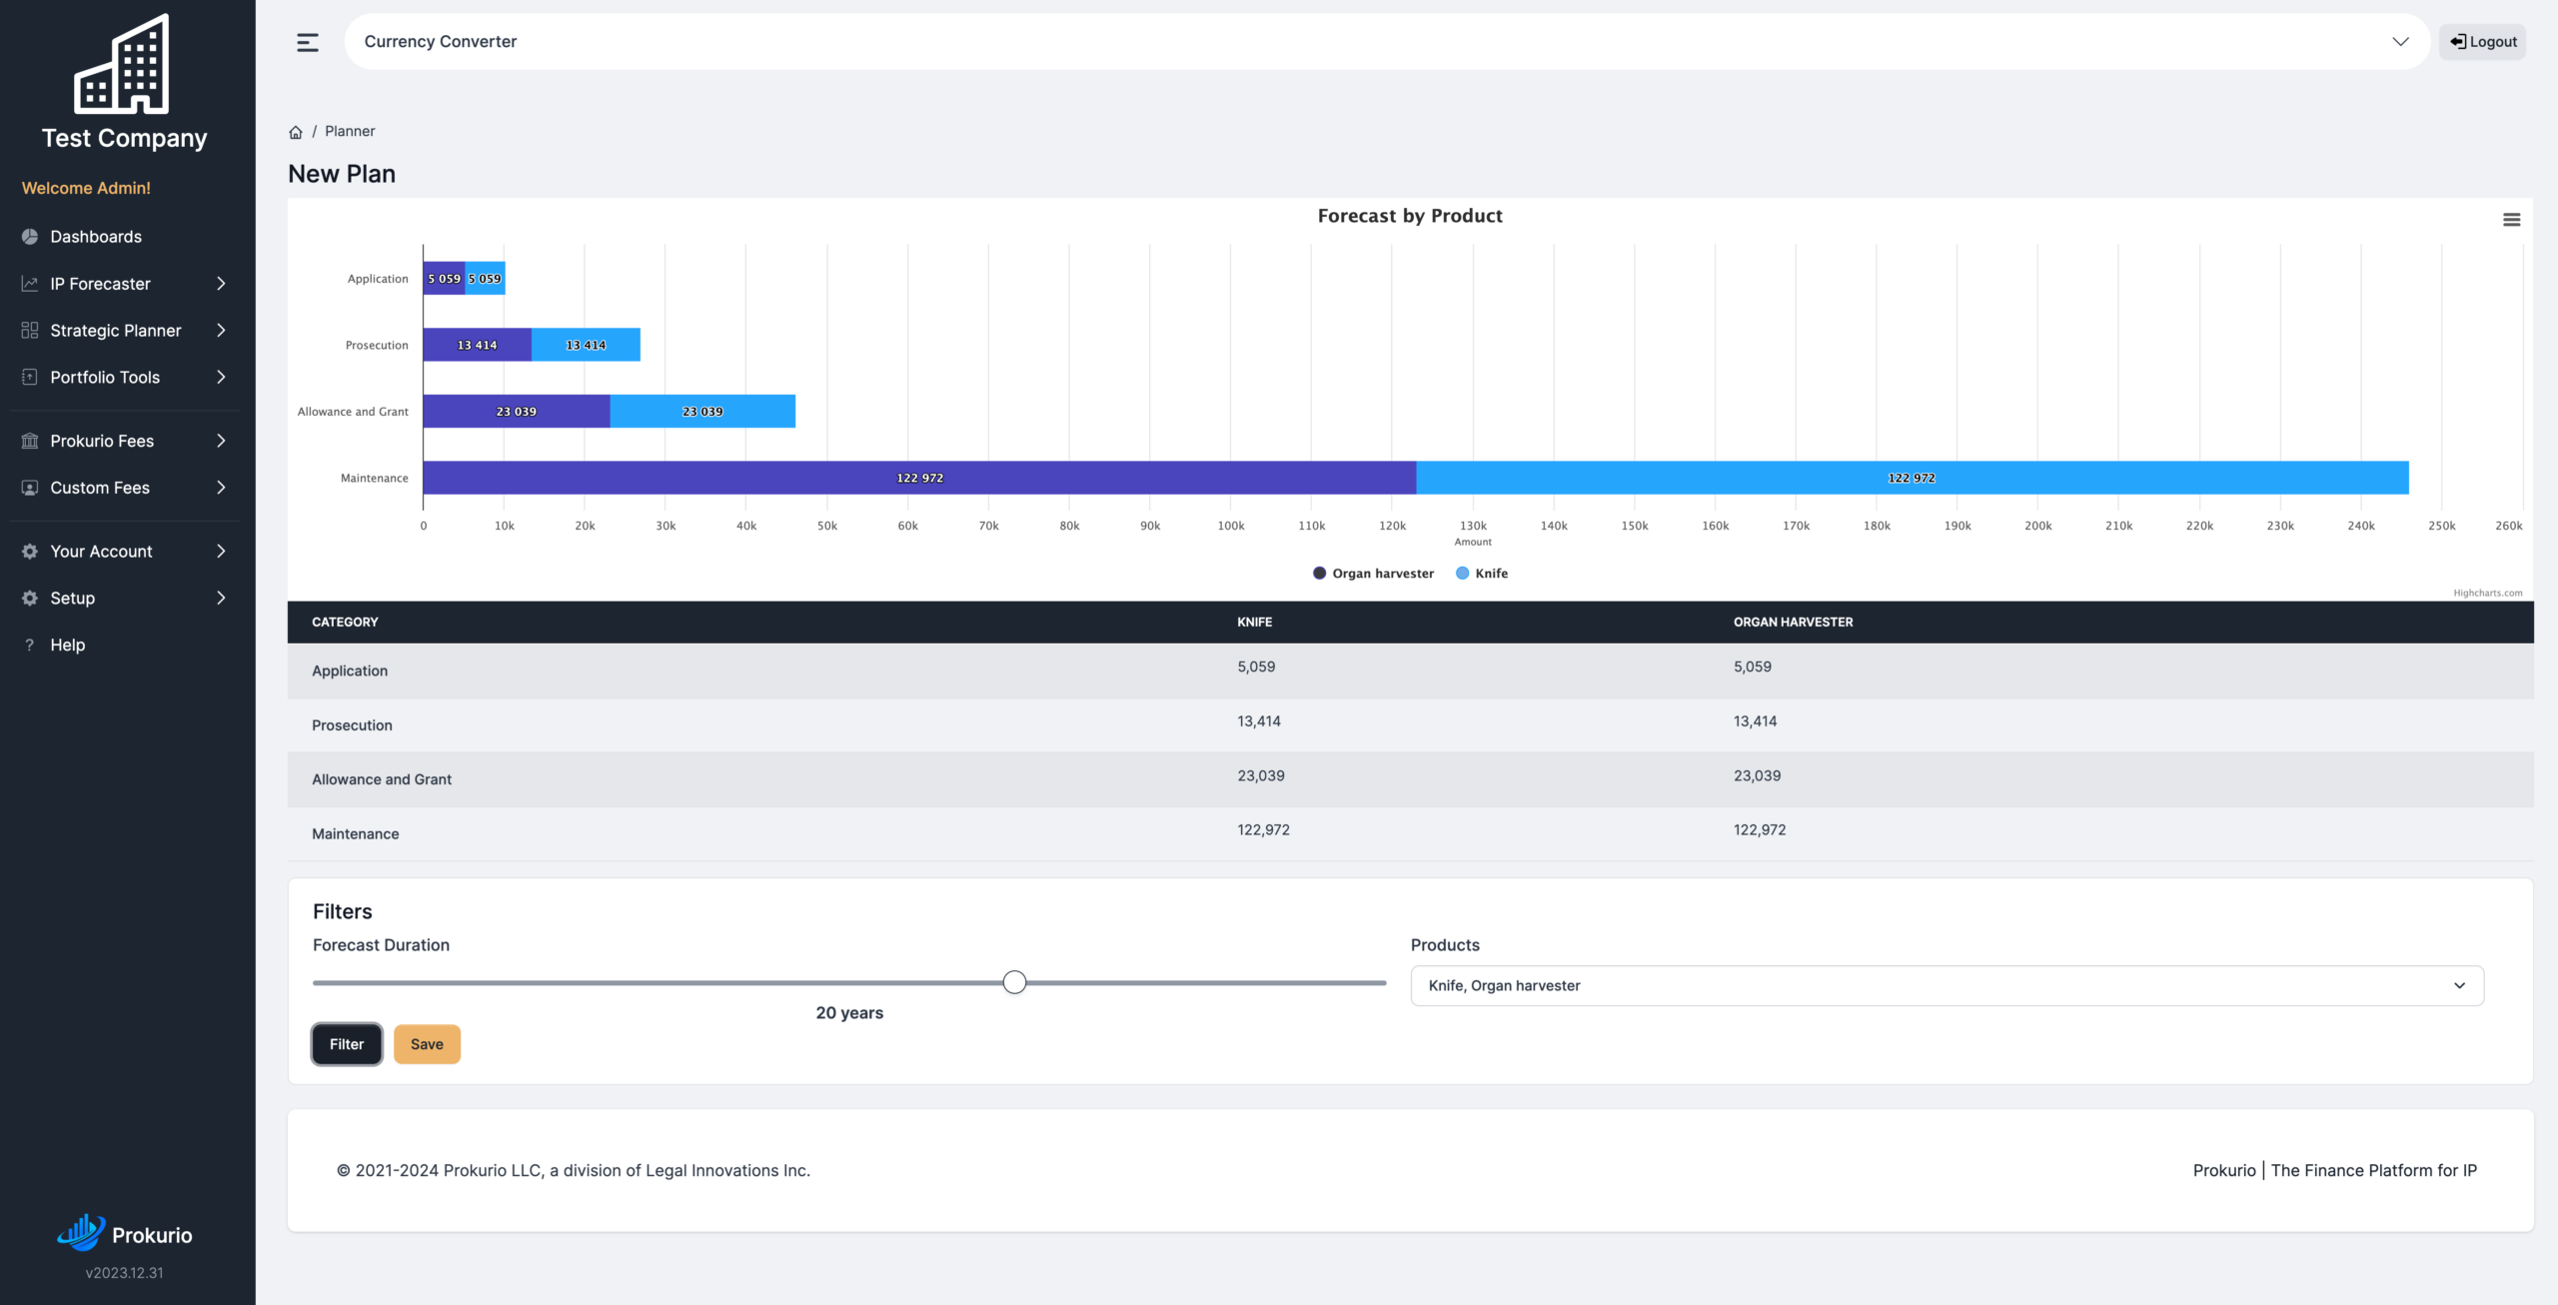Click the Help question mark icon

(x=30, y=646)
